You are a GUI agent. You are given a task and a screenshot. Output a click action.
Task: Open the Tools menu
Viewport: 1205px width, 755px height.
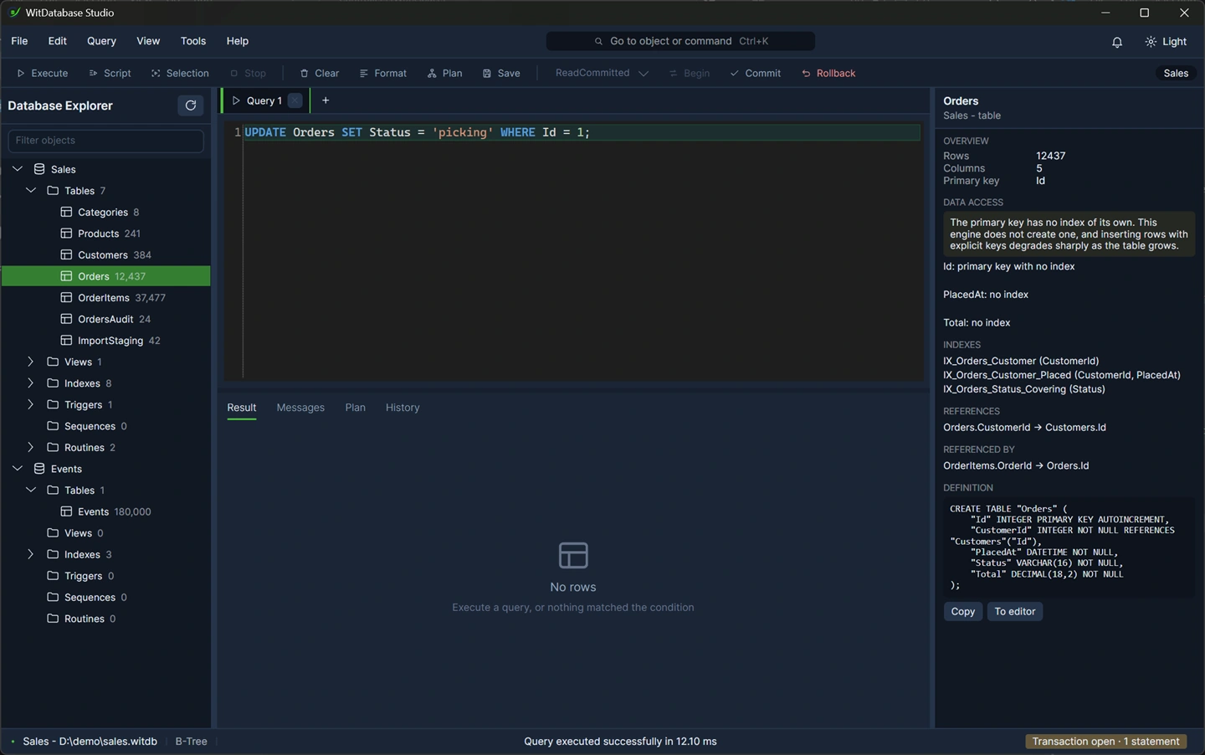pyautogui.click(x=193, y=41)
